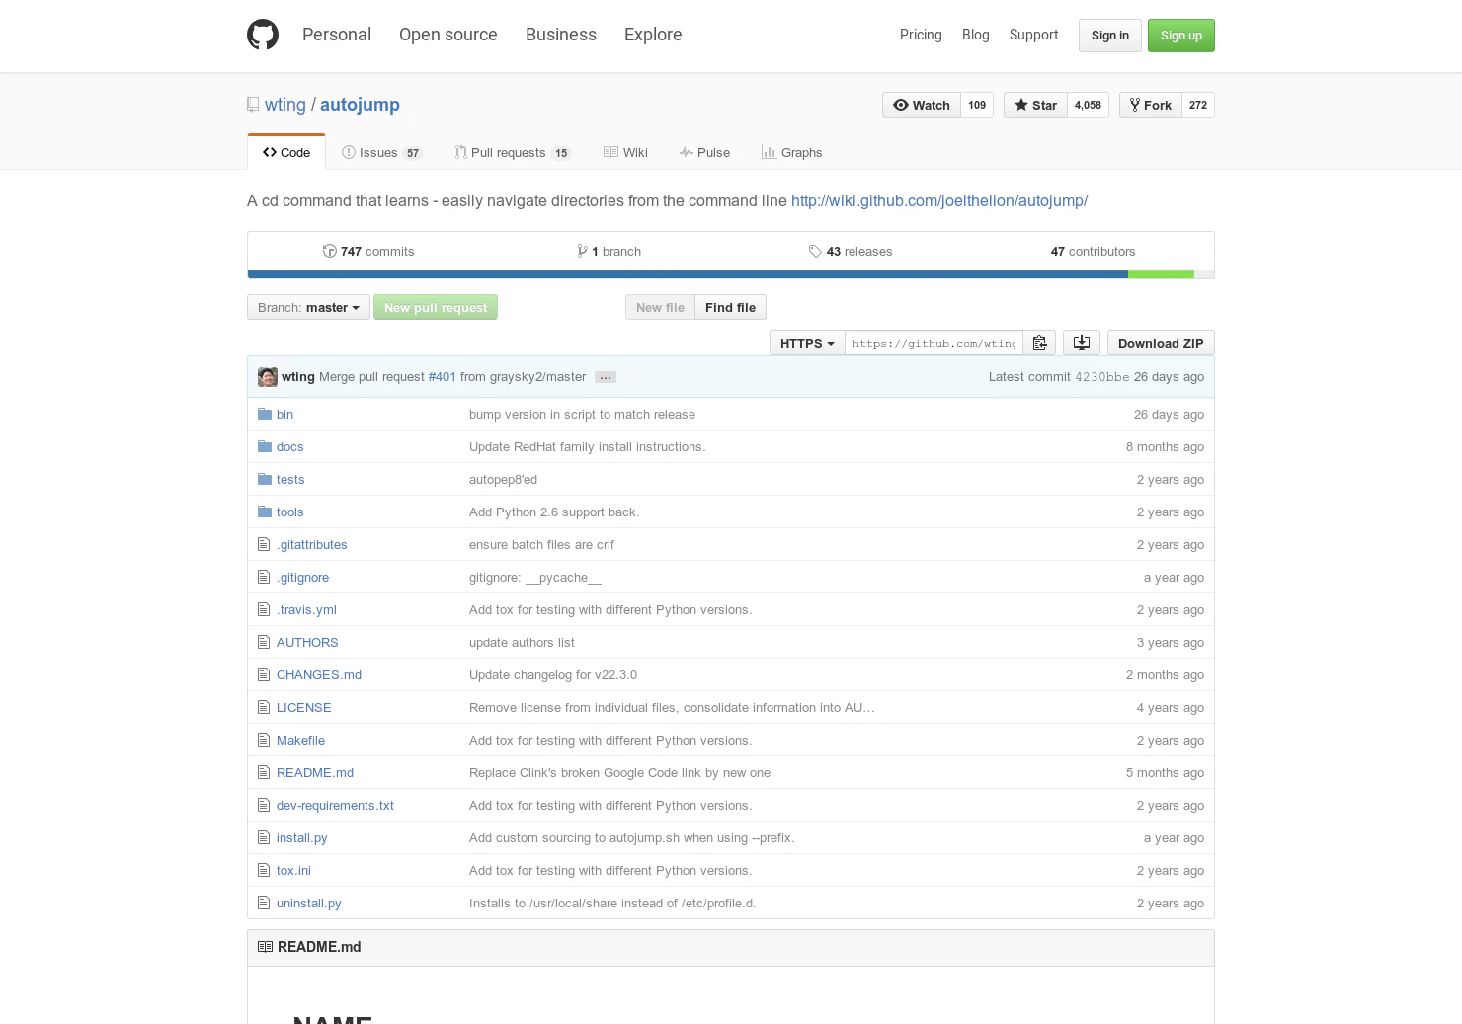Open the CHANGES.md file
The height and width of the screenshot is (1024, 1462).
(x=319, y=674)
